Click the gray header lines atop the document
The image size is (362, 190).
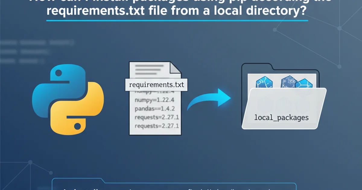tap(148, 70)
